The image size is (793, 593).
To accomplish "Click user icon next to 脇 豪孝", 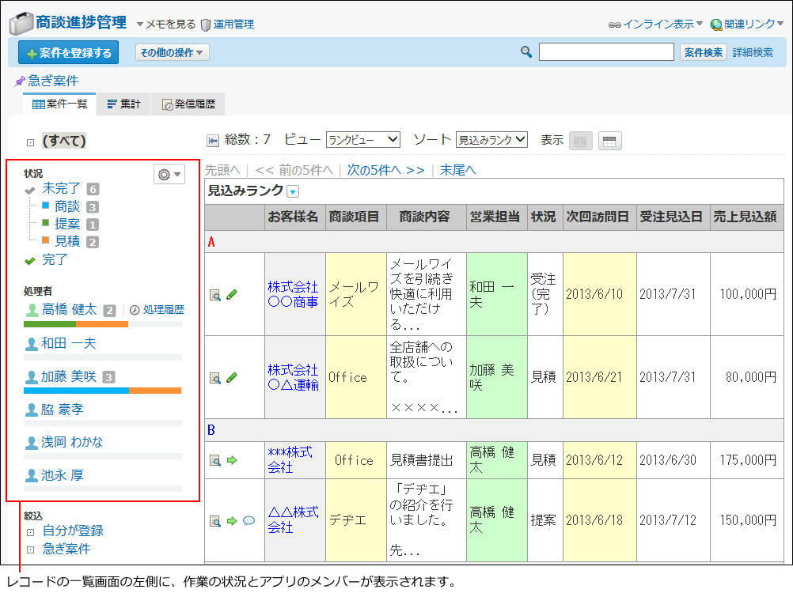I will click(32, 410).
